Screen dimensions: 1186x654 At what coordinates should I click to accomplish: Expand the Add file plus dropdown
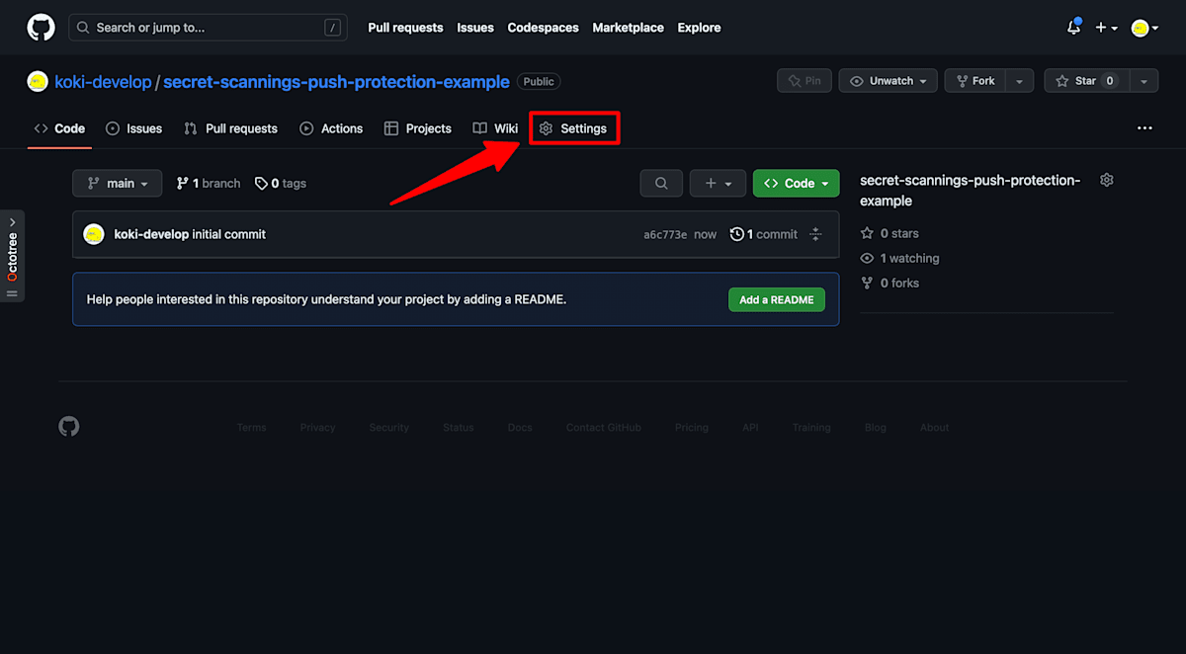[718, 183]
